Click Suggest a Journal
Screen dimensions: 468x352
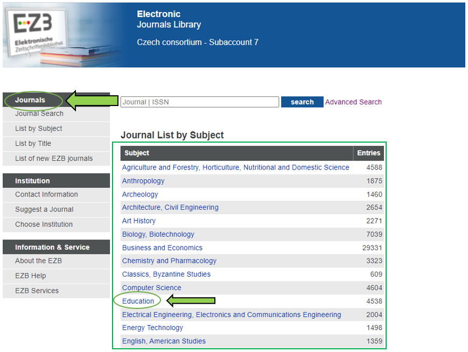(x=44, y=209)
